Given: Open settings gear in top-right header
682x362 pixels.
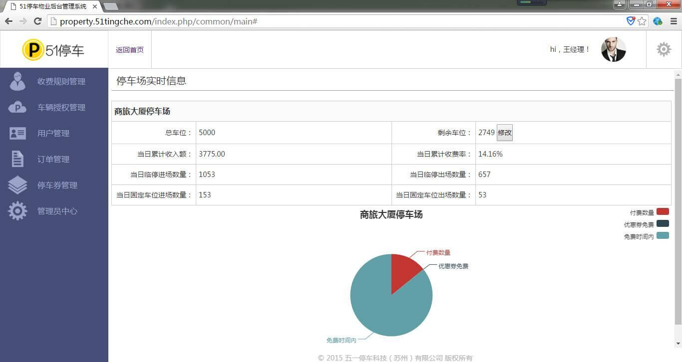Looking at the screenshot, I should tap(664, 49).
